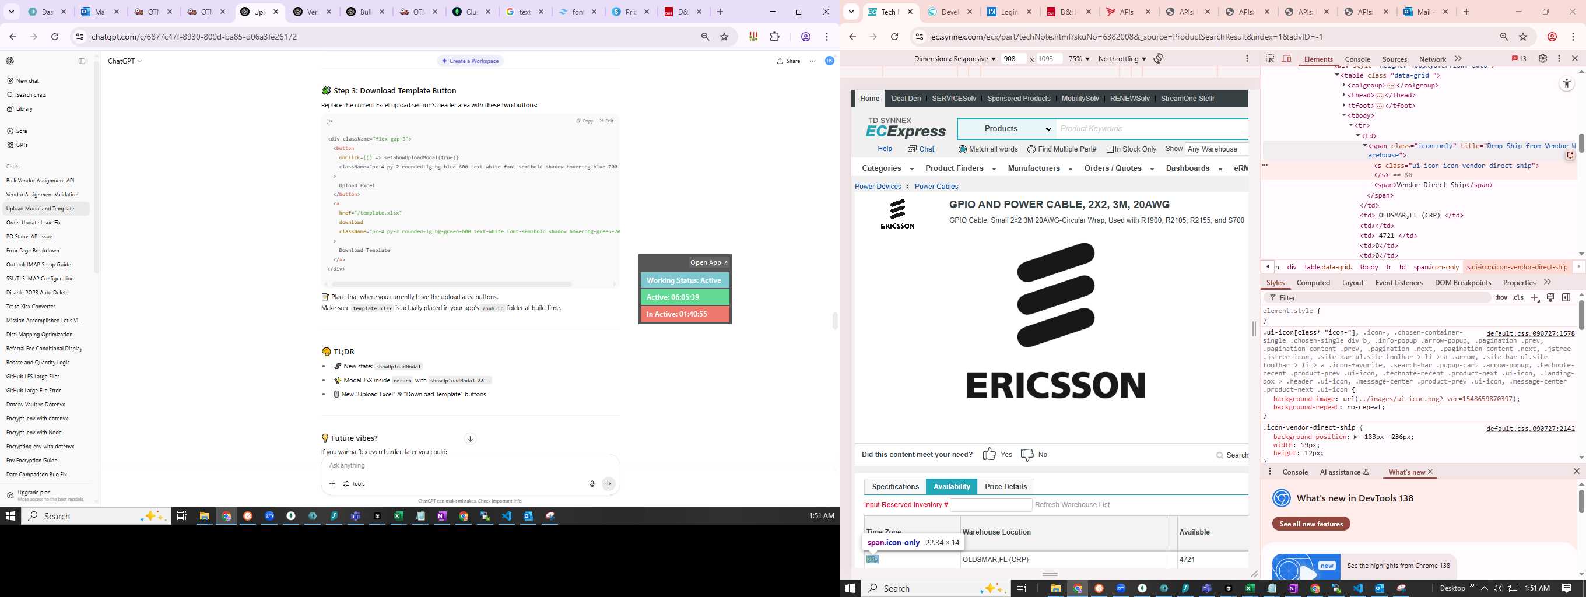Check the In Stock Only checkbox
The width and height of the screenshot is (1586, 597).
(x=1110, y=149)
